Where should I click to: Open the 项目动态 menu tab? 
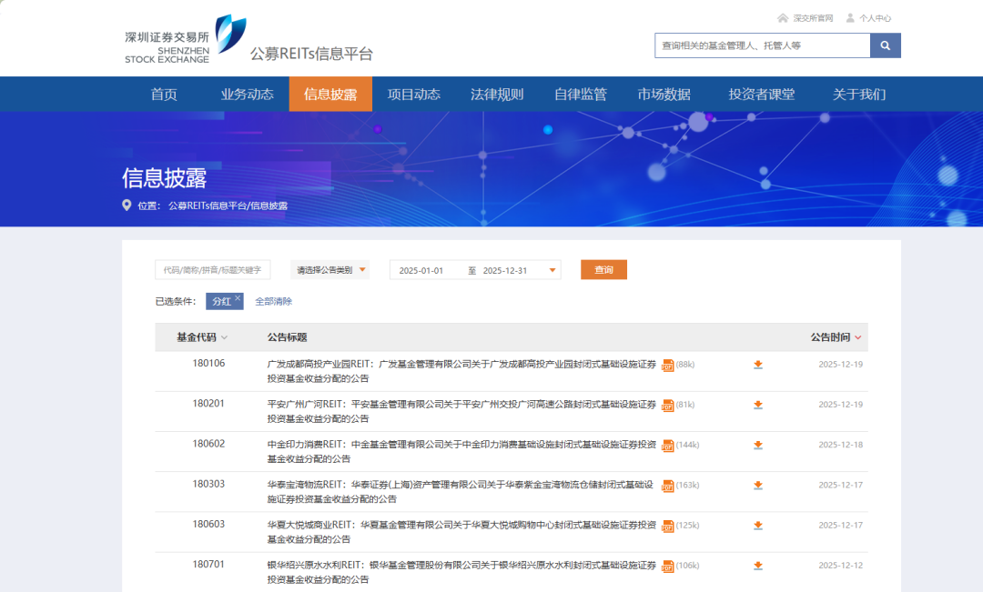point(413,95)
